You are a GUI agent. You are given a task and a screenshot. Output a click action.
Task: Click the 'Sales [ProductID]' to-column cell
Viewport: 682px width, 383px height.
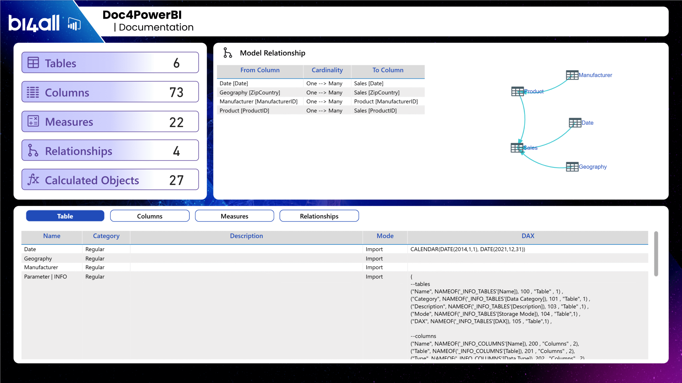pos(388,111)
